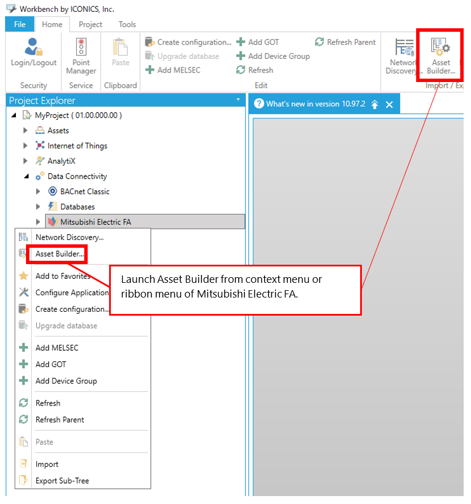The height and width of the screenshot is (504, 471).
Task: Click Add GOT in ribbon
Action: pos(258,42)
